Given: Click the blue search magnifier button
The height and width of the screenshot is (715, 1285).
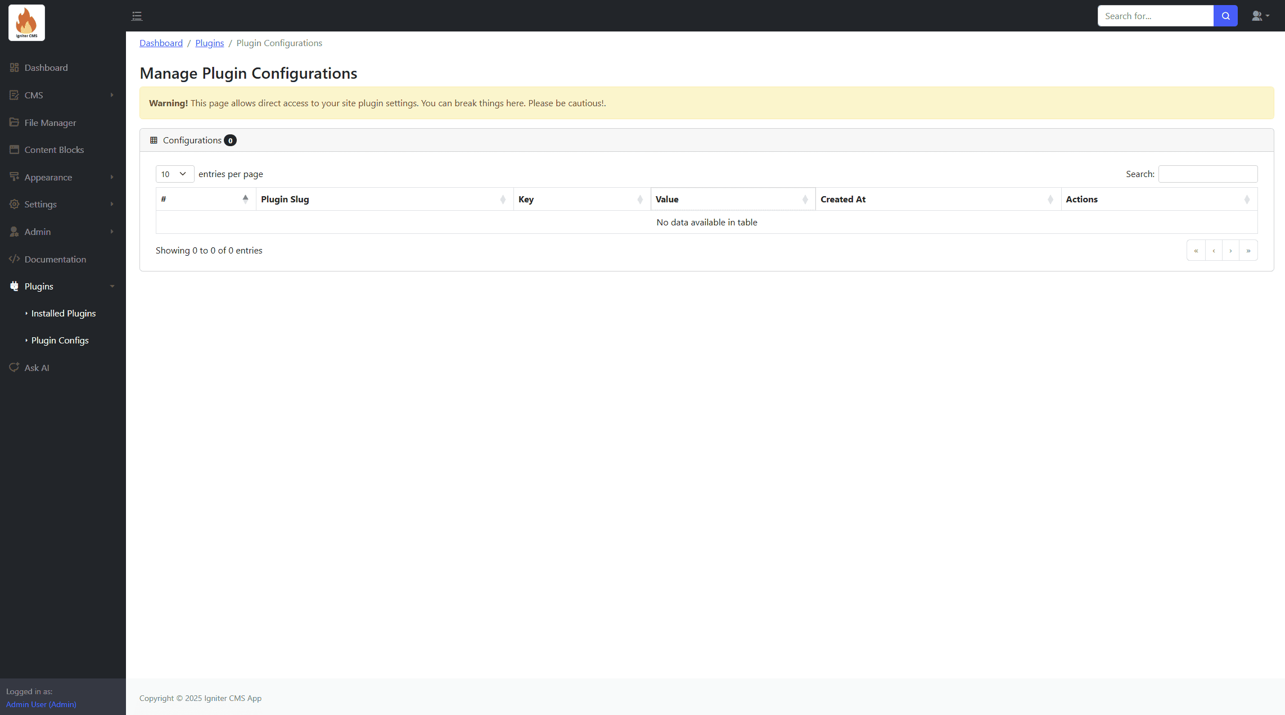Looking at the screenshot, I should tap(1225, 16).
